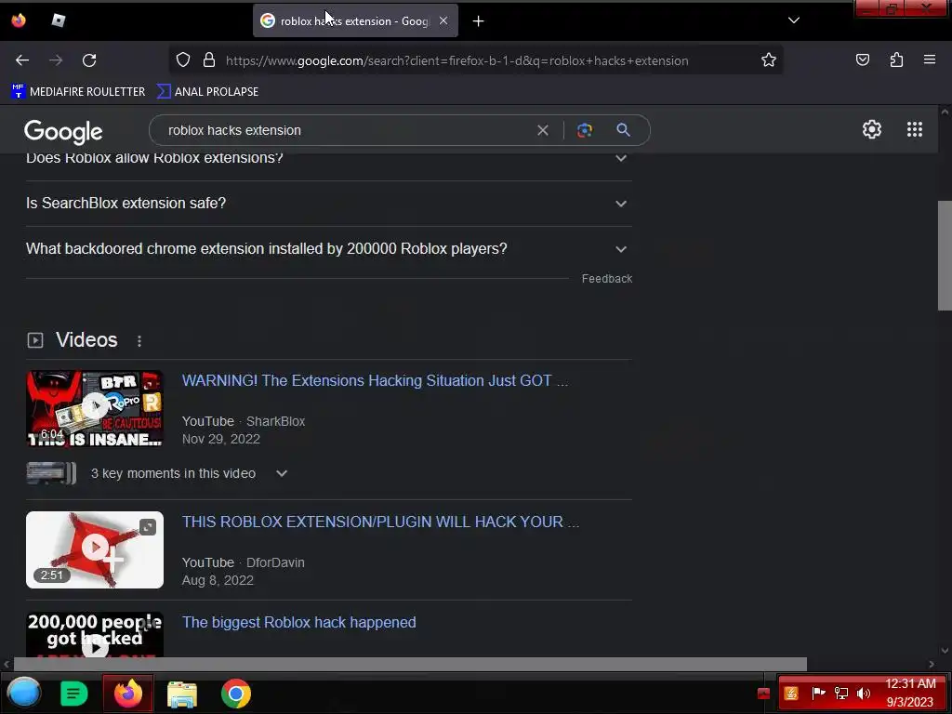Click the scroll-right arrow of horizontal scrollbar
Screen dimensions: 952x714
[932, 664]
